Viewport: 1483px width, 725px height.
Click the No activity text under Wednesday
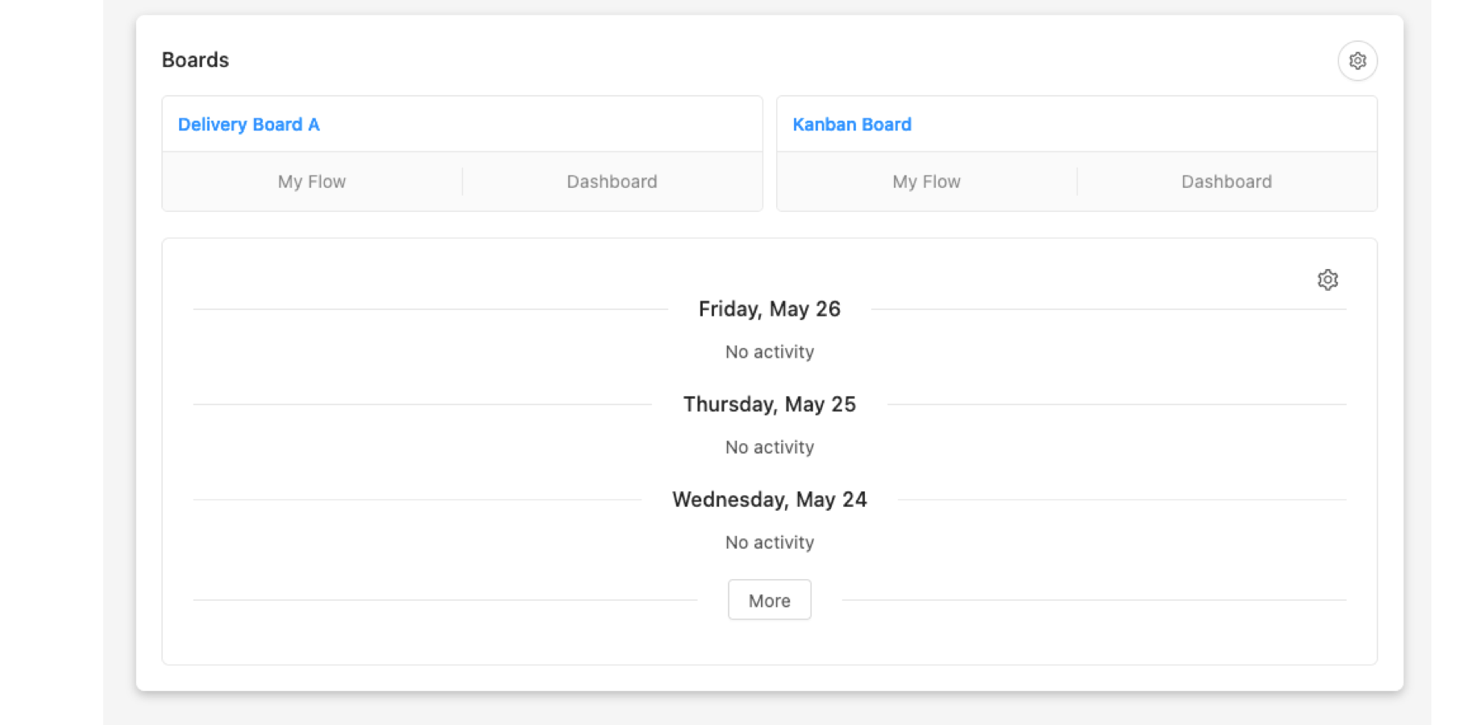769,542
